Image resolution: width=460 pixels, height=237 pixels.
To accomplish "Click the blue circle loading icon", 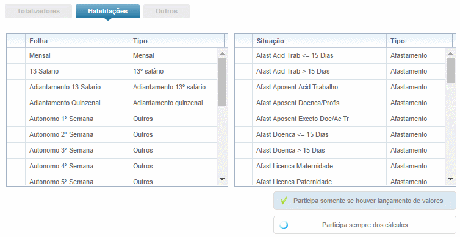I will click(x=284, y=225).
